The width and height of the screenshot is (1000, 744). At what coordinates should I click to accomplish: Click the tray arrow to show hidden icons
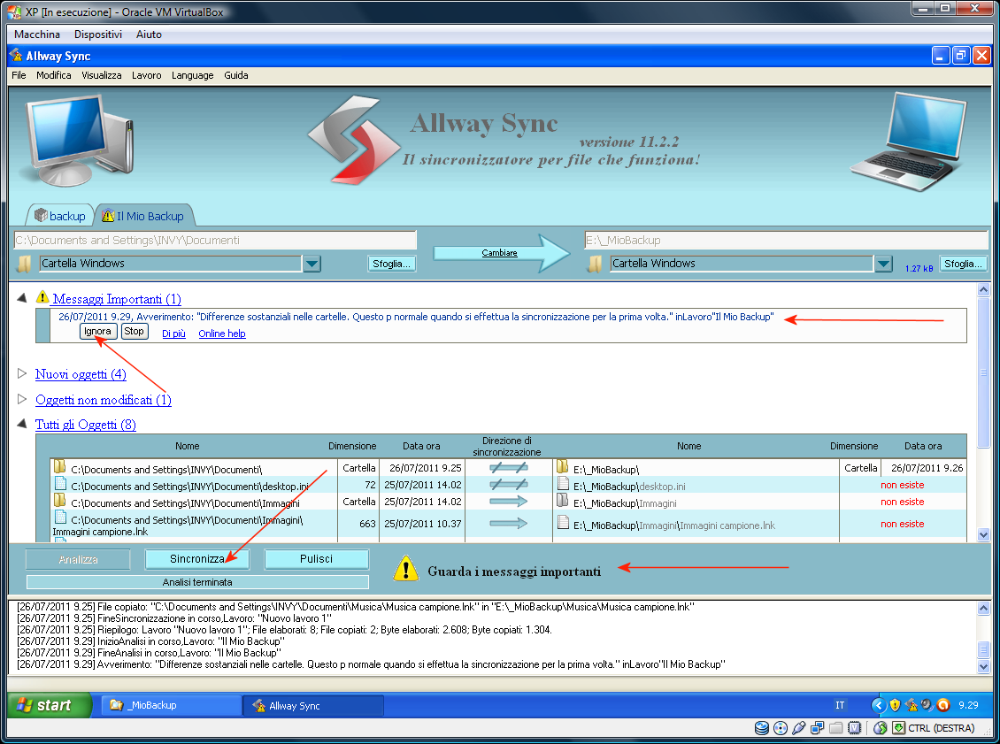click(x=878, y=705)
